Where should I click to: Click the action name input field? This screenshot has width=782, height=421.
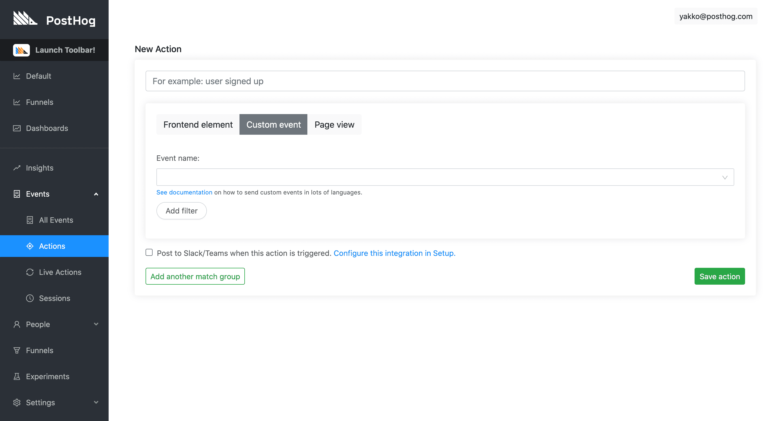click(445, 81)
